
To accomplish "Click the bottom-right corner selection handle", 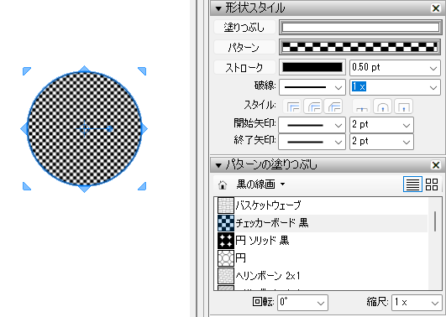I will coord(142,186).
